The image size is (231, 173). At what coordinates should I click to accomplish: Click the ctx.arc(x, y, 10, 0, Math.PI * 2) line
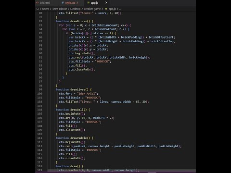click(87, 118)
